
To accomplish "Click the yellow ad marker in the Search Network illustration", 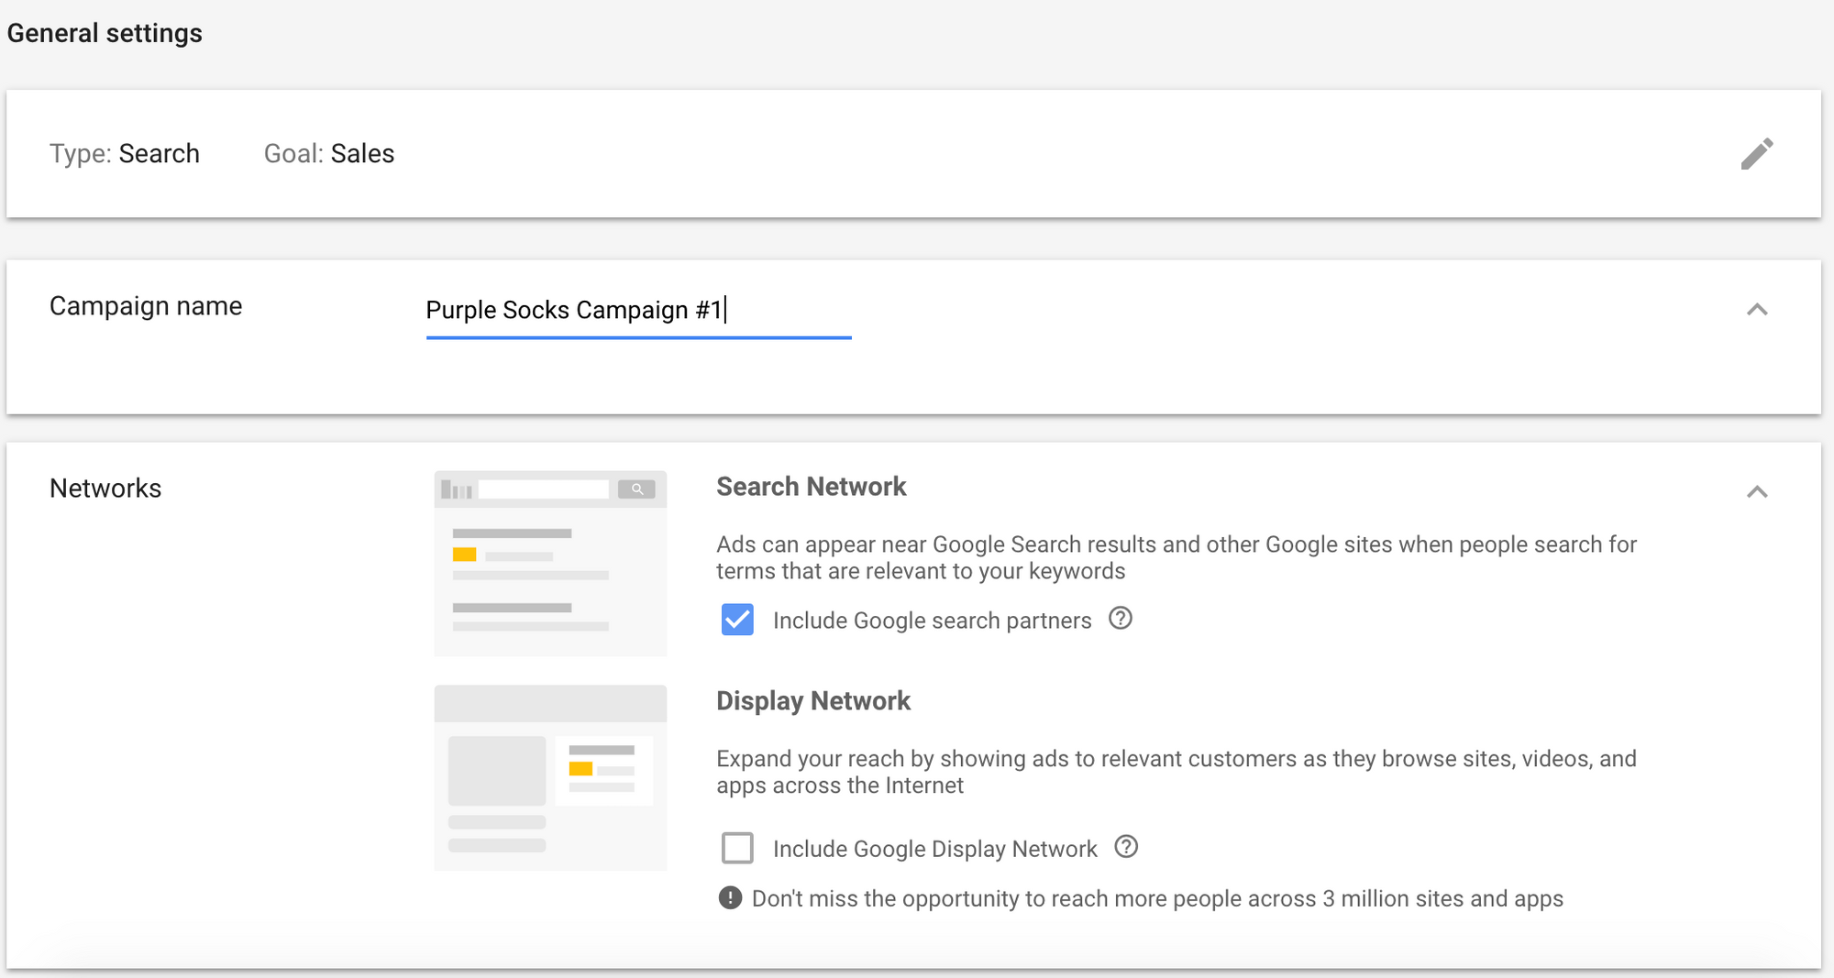I will (465, 555).
